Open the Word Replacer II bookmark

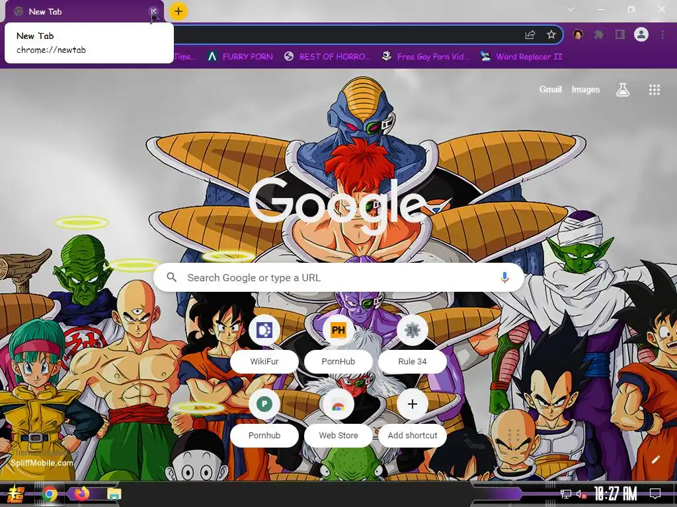(521, 57)
